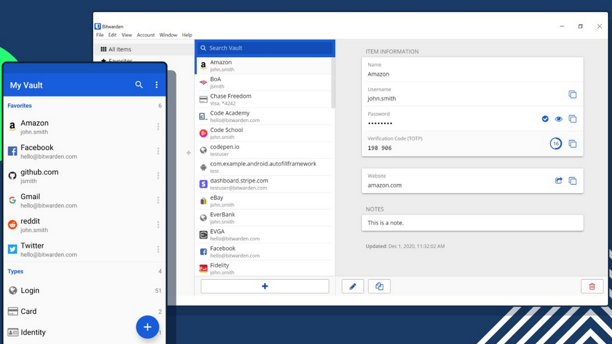Select the EVGA entry
612x344 pixels.
tap(263, 235)
